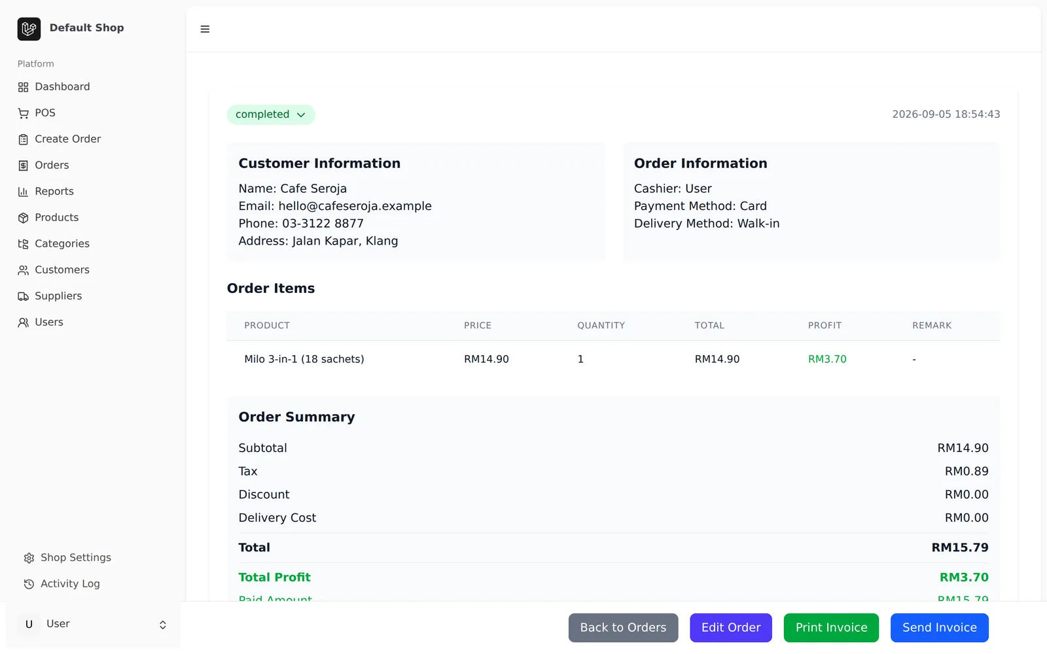Expand the User account menu chevrons
The image size is (1047, 654).
(163, 625)
